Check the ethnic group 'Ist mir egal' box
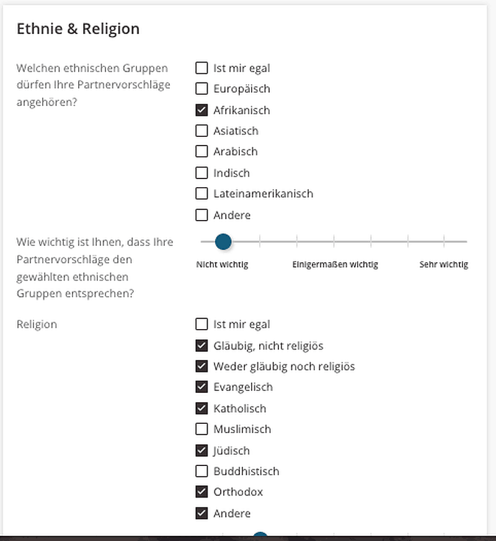Image resolution: width=496 pixels, height=541 pixels. (x=201, y=68)
